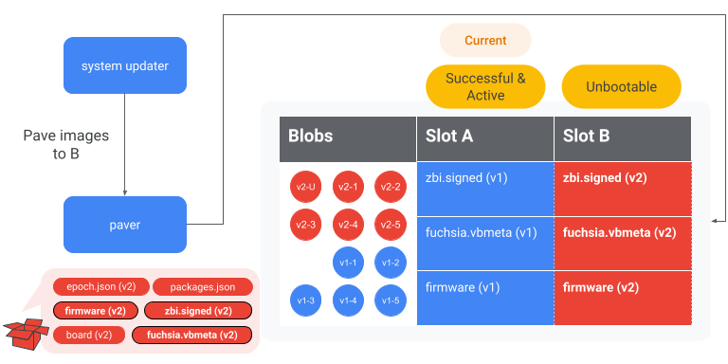728x364 pixels.
Task: Click the blue firmware (v1) Slot A cell
Action: click(x=485, y=298)
